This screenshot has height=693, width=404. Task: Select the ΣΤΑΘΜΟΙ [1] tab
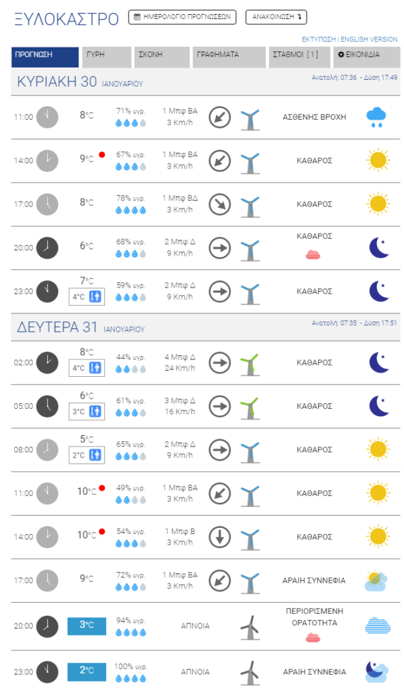coord(299,57)
